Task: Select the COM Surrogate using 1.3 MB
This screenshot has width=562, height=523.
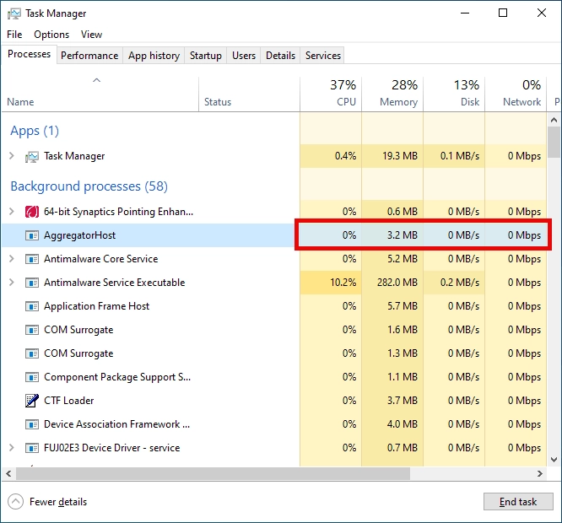Action: pyautogui.click(x=78, y=353)
